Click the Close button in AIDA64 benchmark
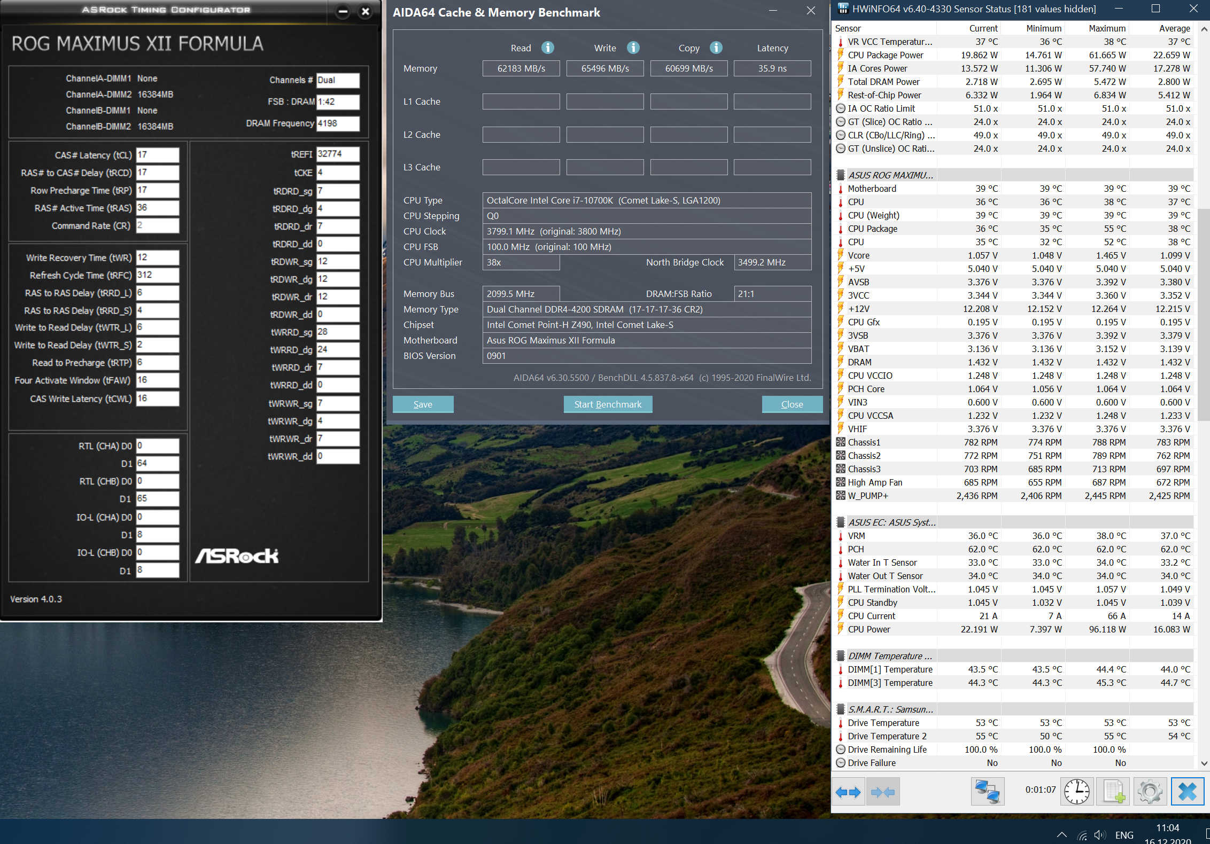 click(792, 404)
